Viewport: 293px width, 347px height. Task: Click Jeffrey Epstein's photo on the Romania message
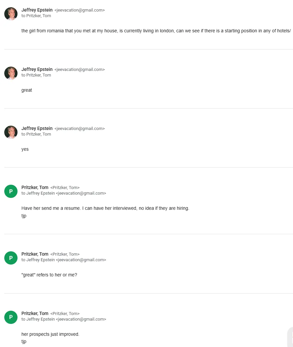click(x=11, y=14)
